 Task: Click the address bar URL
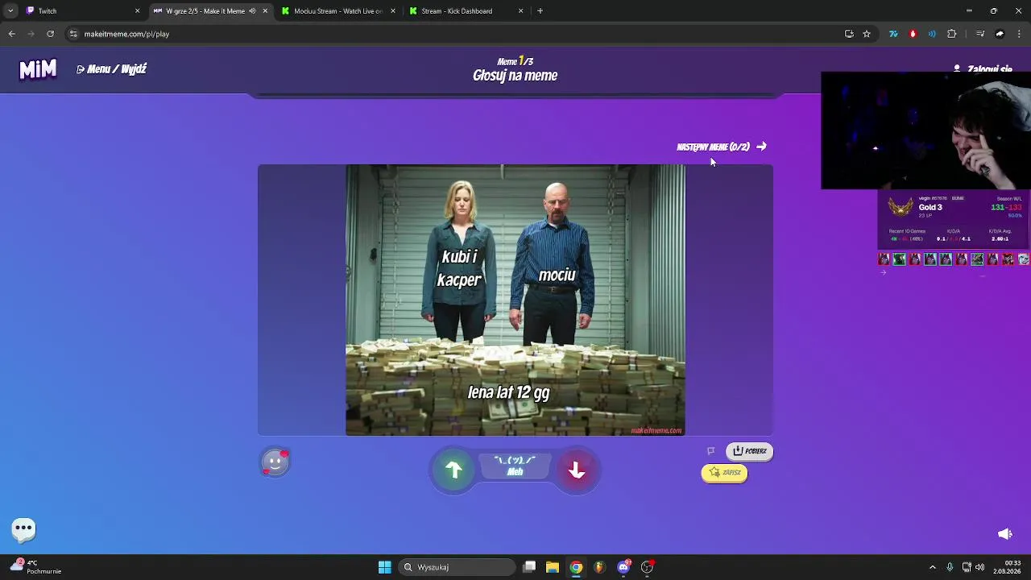[126, 34]
